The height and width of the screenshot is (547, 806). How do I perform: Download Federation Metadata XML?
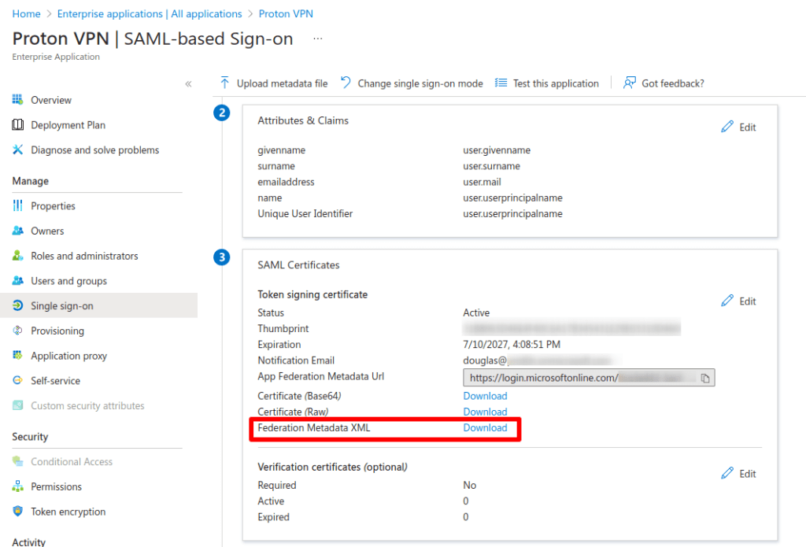point(485,427)
